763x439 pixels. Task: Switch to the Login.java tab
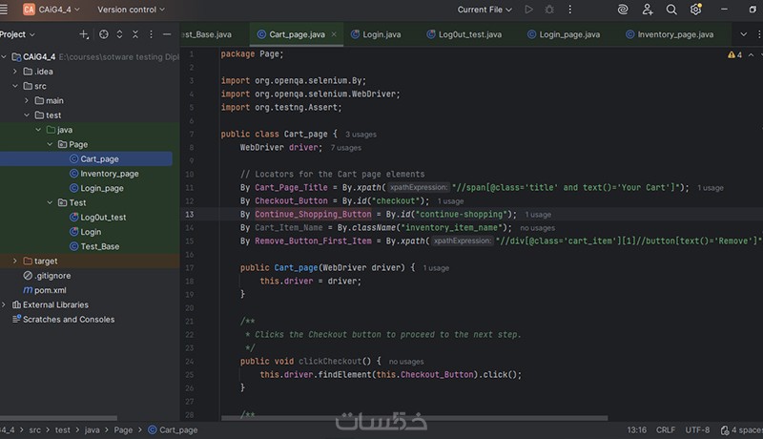(376, 34)
